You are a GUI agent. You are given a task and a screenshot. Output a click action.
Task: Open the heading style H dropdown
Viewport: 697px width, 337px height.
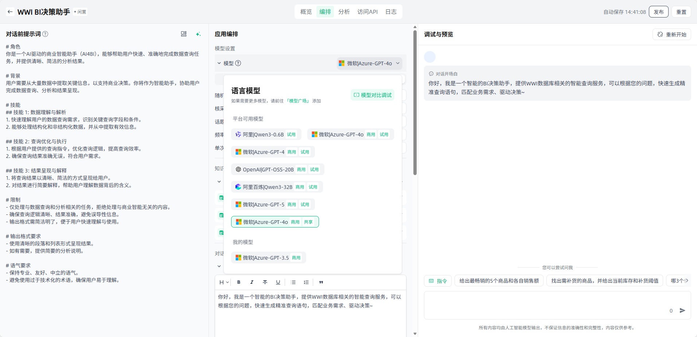pyautogui.click(x=224, y=282)
